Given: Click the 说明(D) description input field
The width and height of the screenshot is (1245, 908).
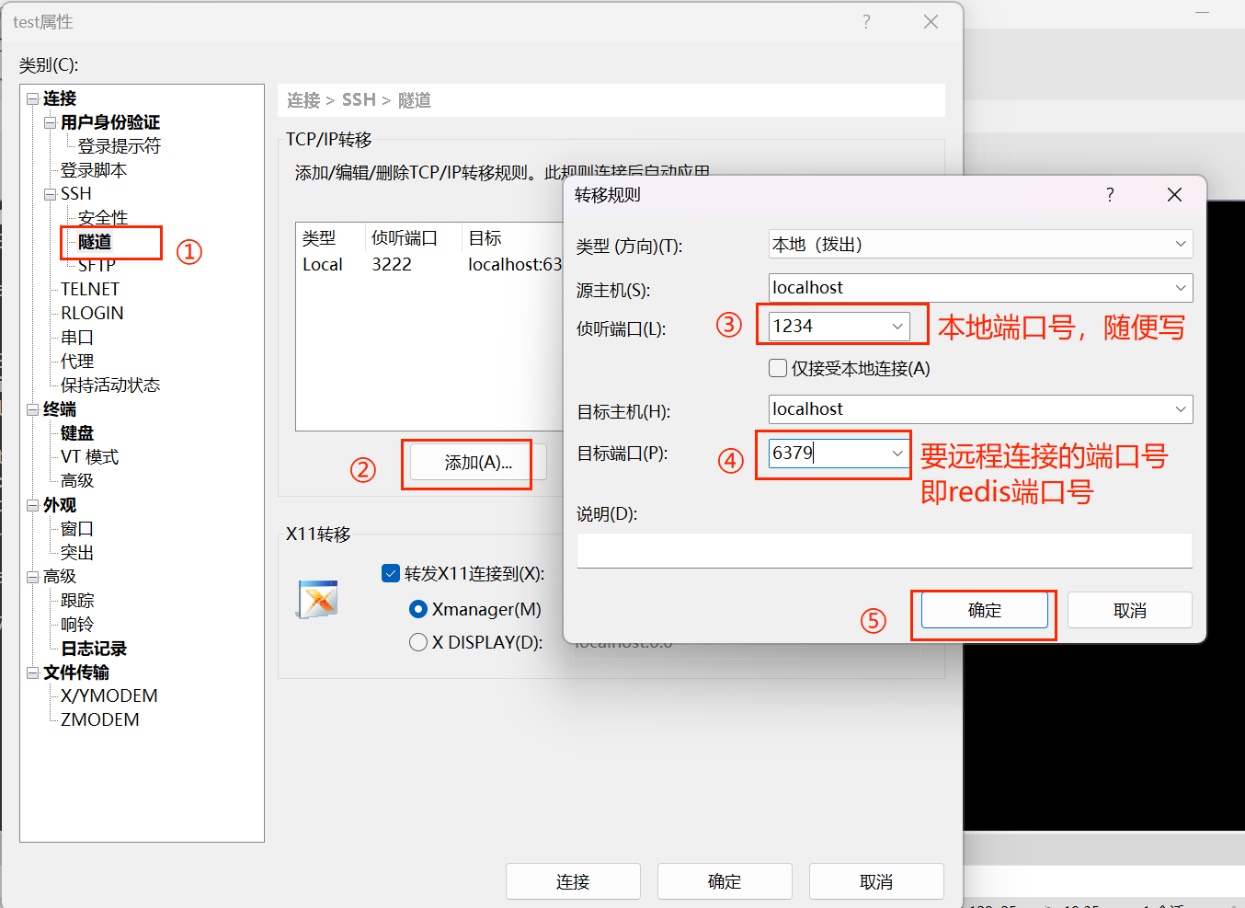Looking at the screenshot, I should 885,550.
